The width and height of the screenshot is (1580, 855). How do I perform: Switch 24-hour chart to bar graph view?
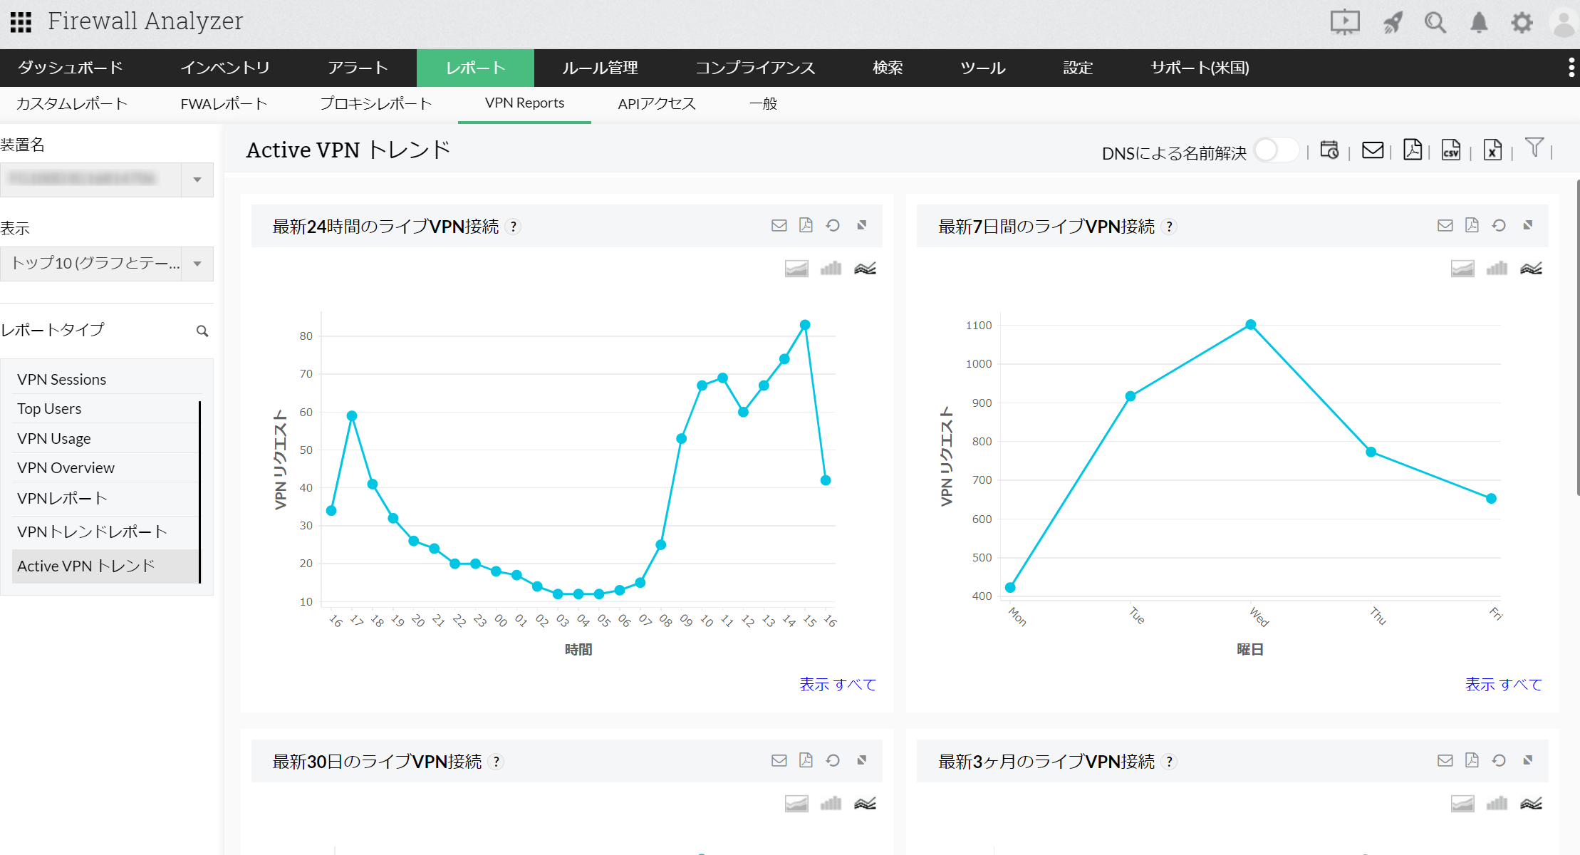pyautogui.click(x=831, y=269)
